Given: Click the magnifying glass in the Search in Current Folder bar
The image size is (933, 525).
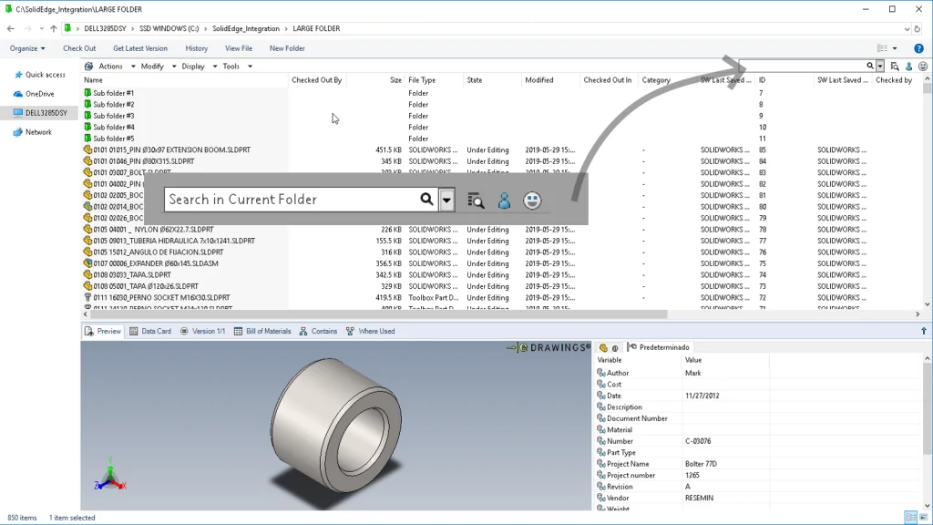Looking at the screenshot, I should pyautogui.click(x=427, y=199).
